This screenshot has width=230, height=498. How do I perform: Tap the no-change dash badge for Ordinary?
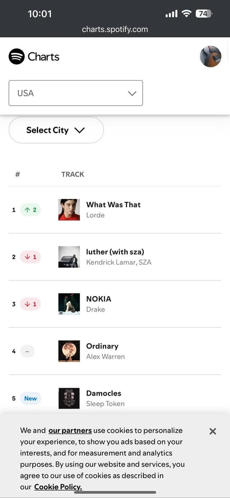27,351
